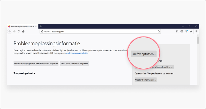206x109 pixels.
Task: Go back with the back arrow
Action: (10, 31)
